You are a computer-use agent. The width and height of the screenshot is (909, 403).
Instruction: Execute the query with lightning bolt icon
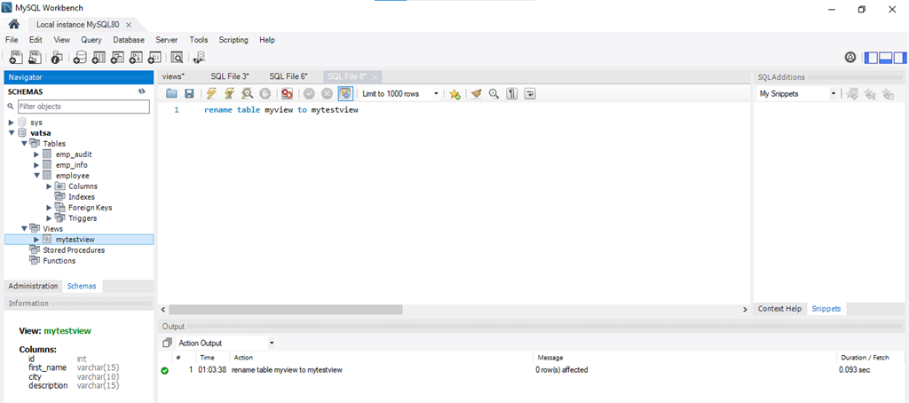(x=211, y=93)
